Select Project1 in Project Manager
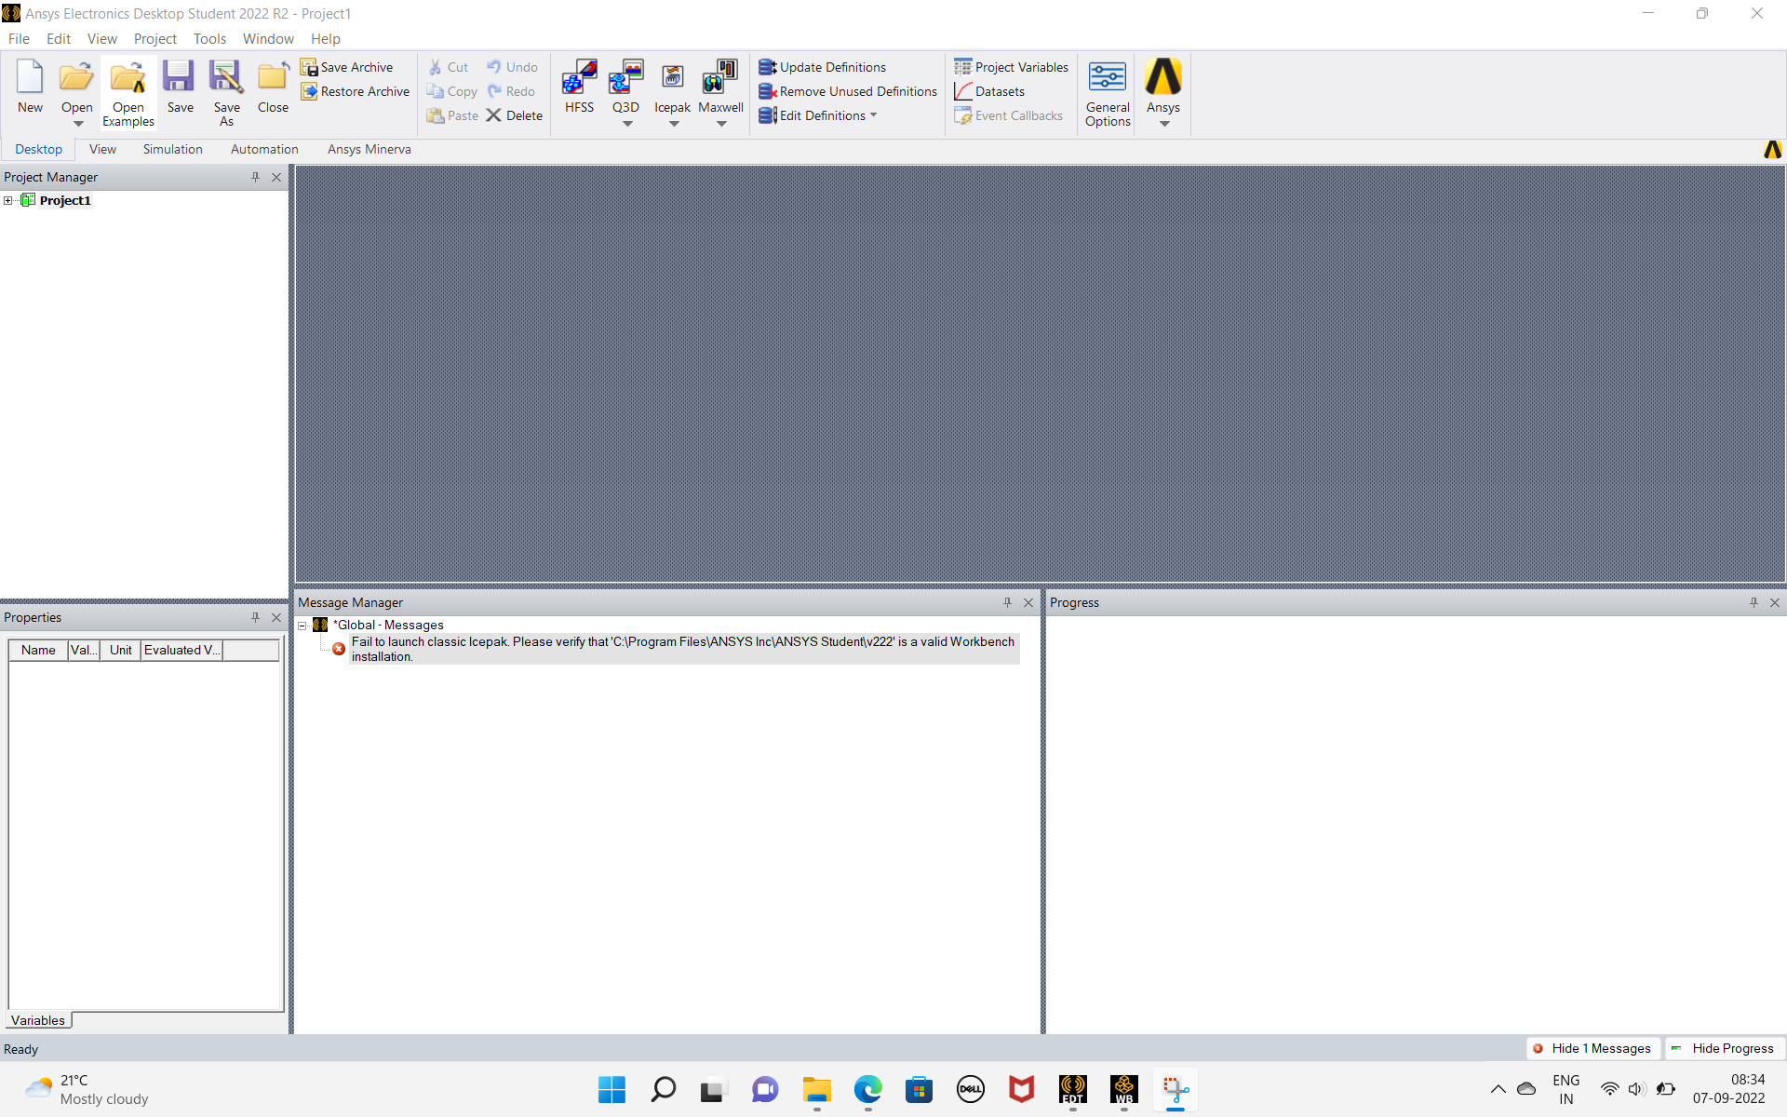 coord(65,200)
